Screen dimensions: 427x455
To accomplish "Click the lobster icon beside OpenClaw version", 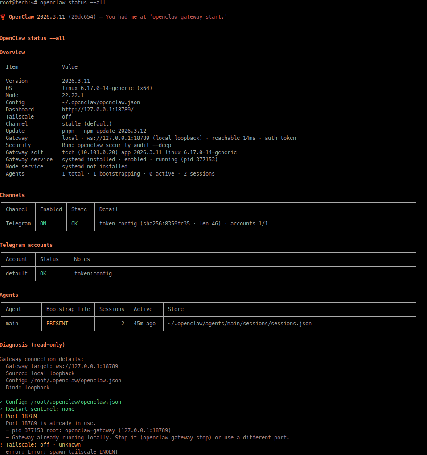I will 4,17.
